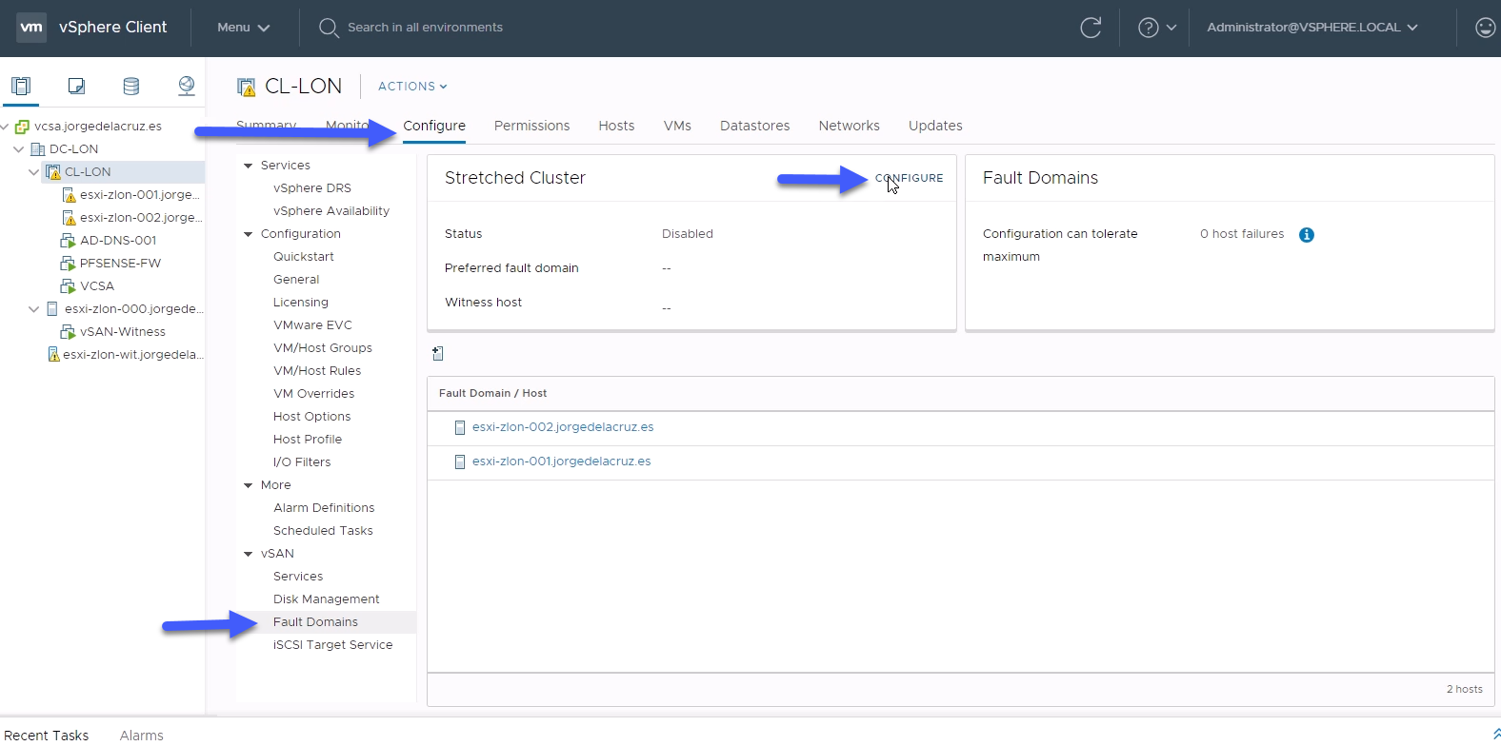Collapse the More section
This screenshot has height=746, width=1501.
pyautogui.click(x=249, y=485)
